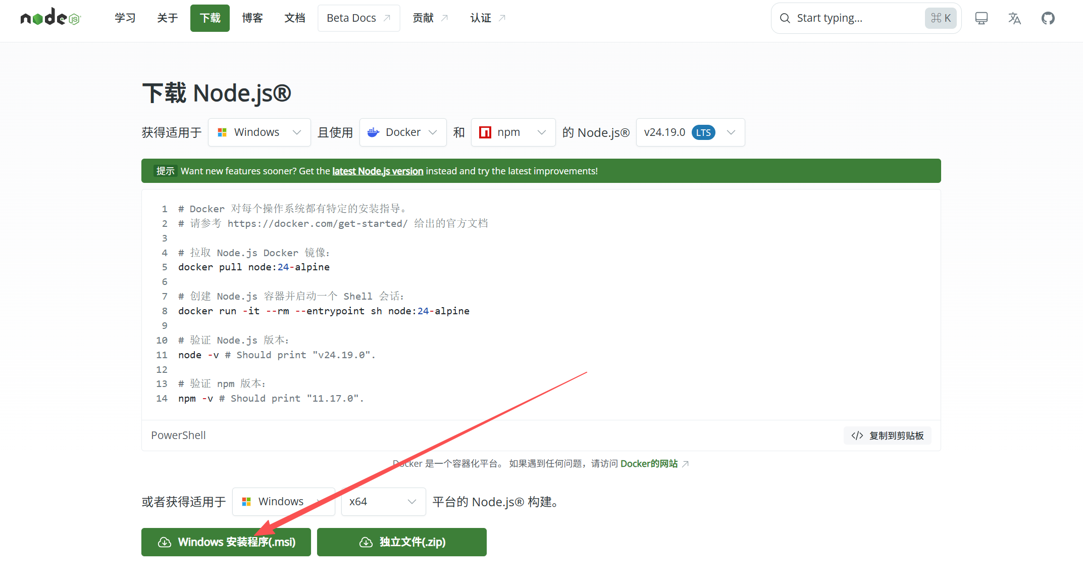The image size is (1083, 579).
Task: Expand the v24.19.0 version dropdown
Action: coord(690,132)
